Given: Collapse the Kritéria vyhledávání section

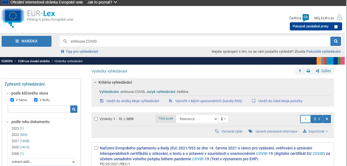Looking at the screenshot, I should pos(95,82).
